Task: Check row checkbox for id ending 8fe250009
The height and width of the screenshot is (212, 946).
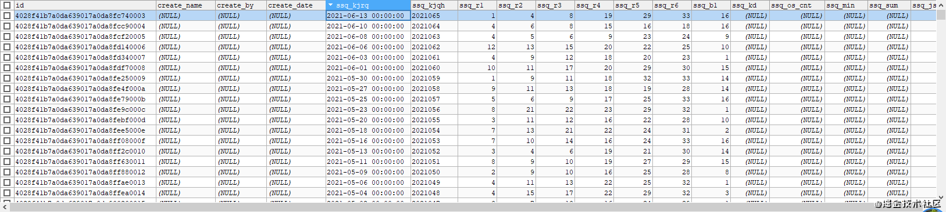Action: coord(7,78)
